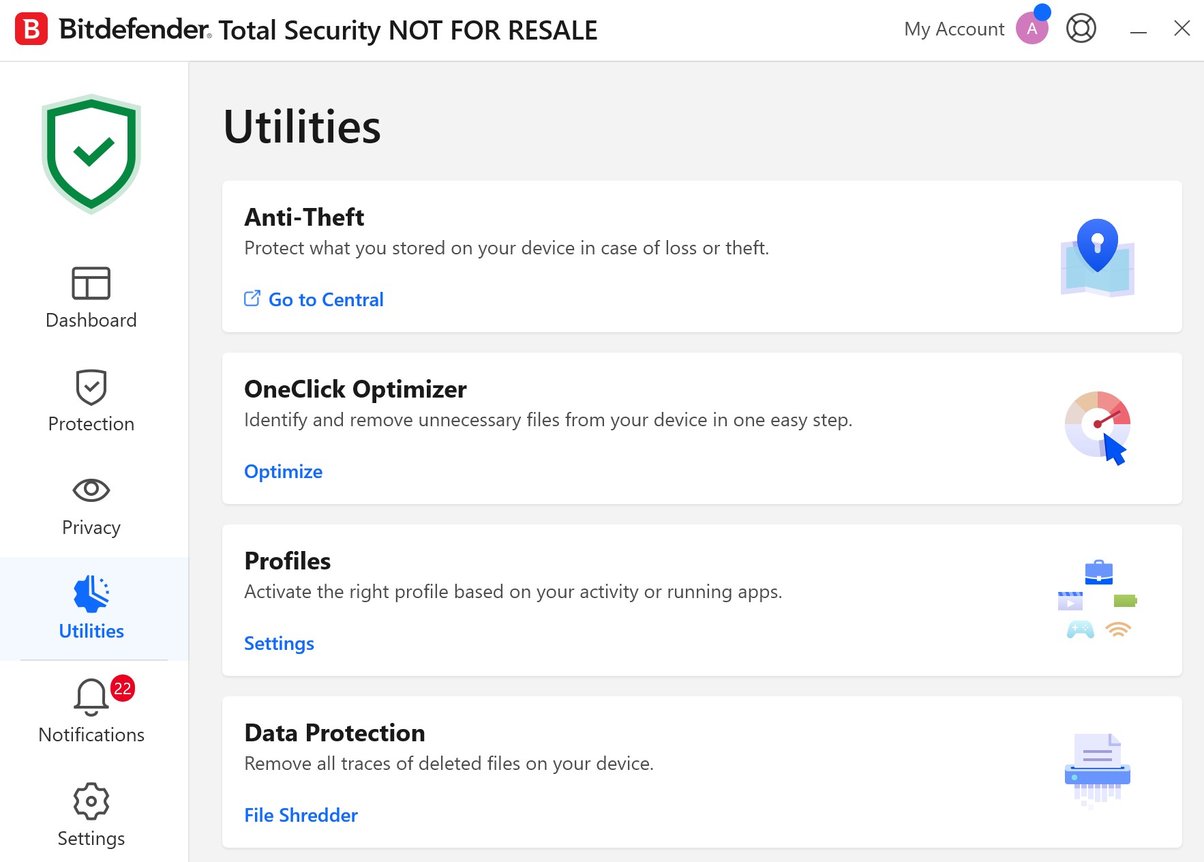Screen dimensions: 1204x862
Task: Go to the Protection section
Action: click(91, 402)
